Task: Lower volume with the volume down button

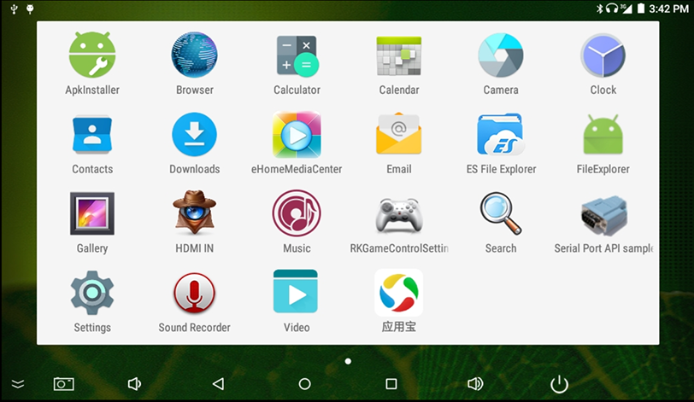Action: point(134,384)
